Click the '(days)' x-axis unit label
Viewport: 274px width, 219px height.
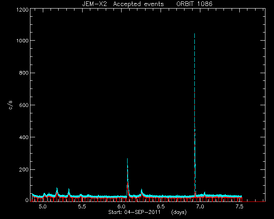(x=179, y=212)
